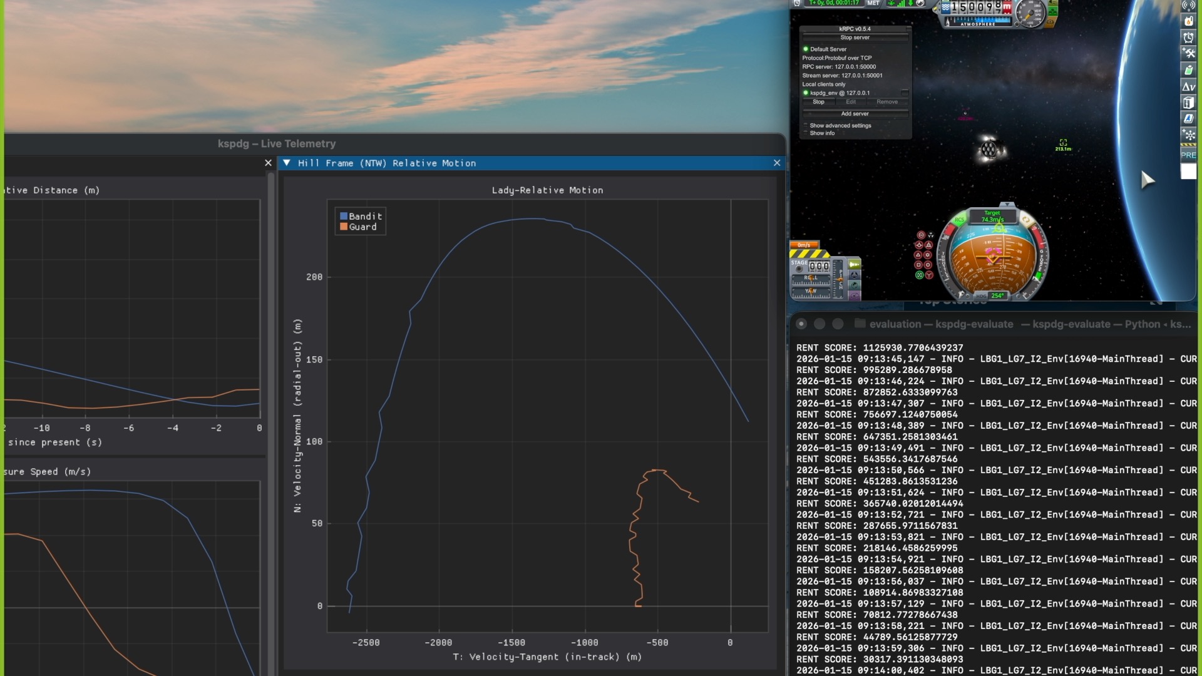Click the KSP alarm clock toolbar icon
The height and width of the screenshot is (676, 1202).
1188,37
